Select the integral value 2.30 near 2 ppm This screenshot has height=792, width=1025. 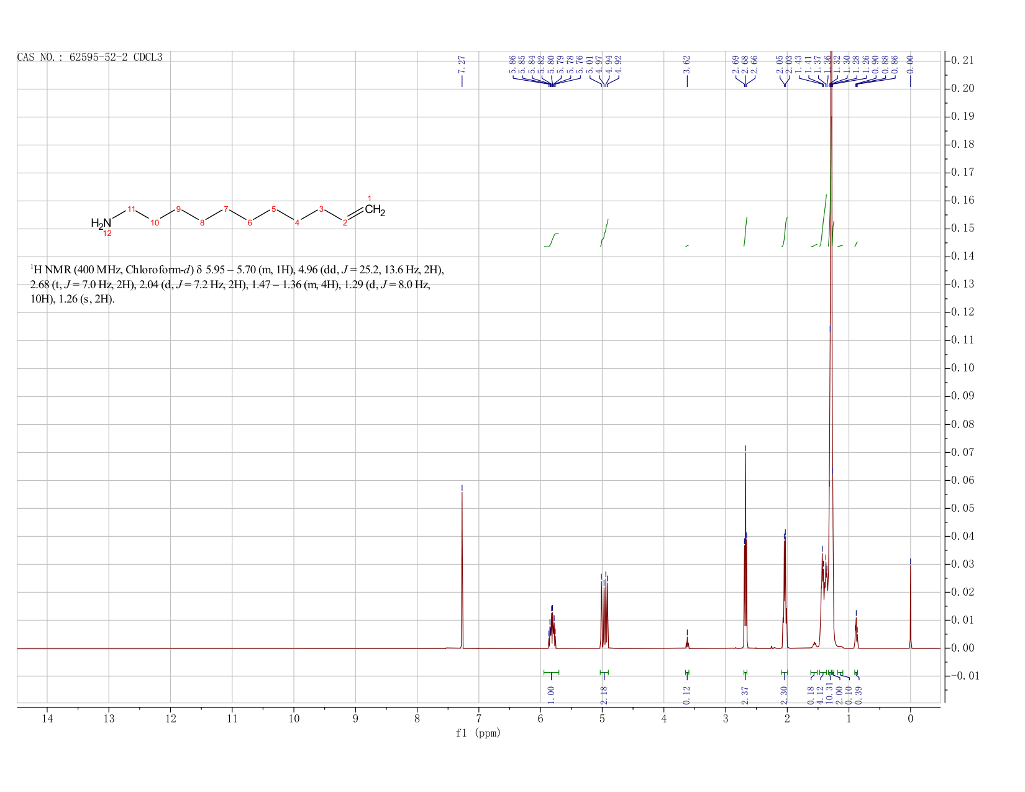coord(784,695)
